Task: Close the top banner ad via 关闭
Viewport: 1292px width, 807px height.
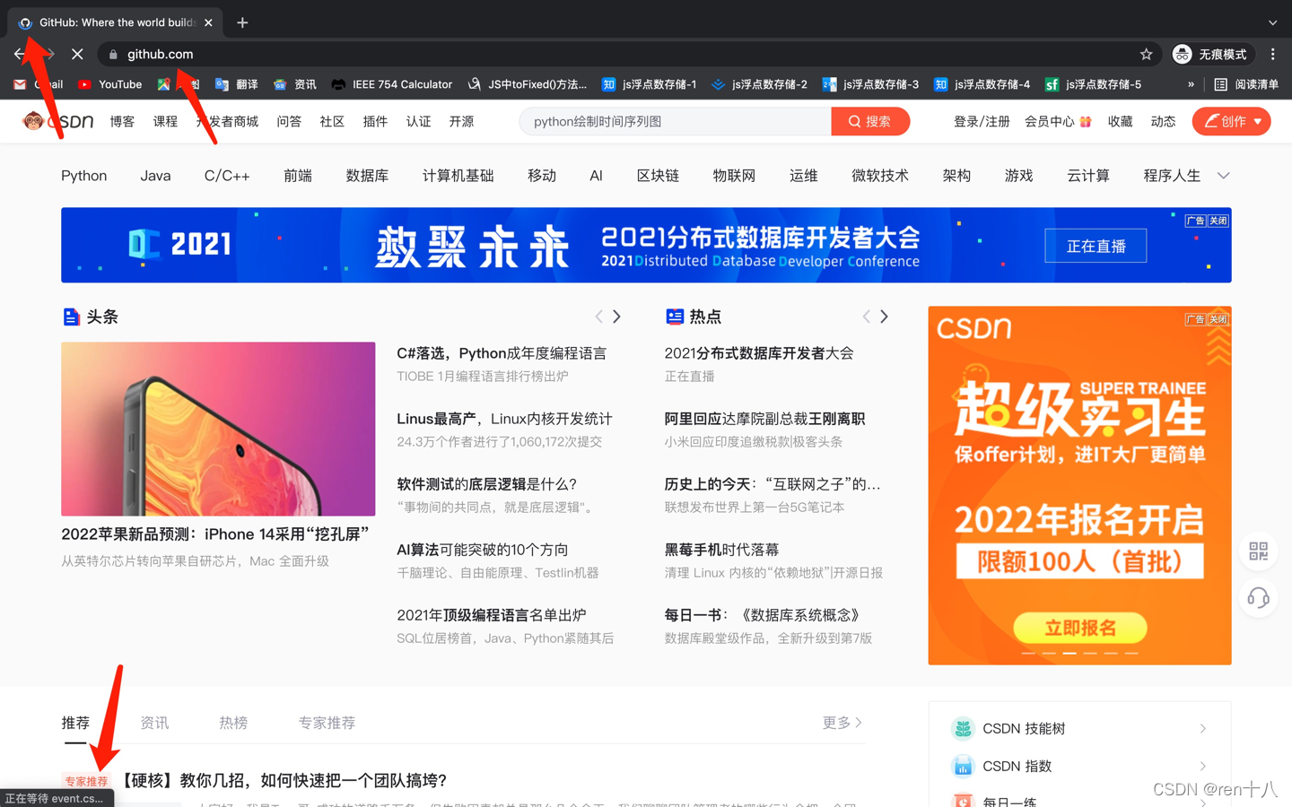Action: 1218,221
